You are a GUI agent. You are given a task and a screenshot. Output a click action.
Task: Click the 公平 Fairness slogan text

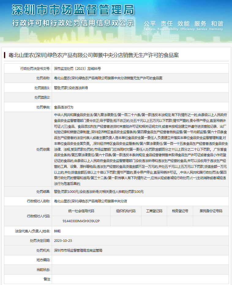(150, 24)
